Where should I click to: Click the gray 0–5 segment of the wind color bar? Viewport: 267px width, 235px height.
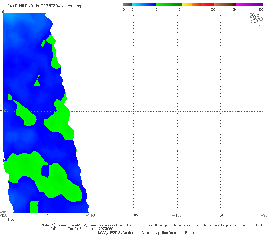click(127, 4)
